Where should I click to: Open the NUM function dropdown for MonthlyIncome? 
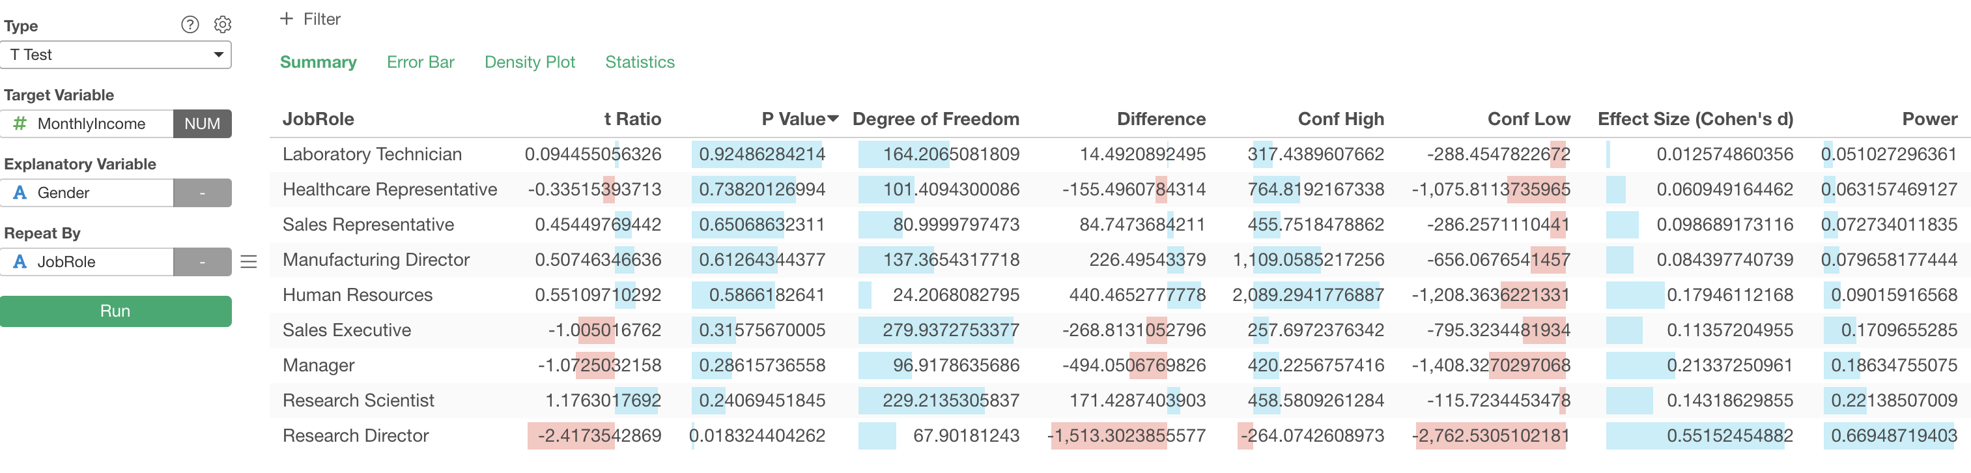click(x=202, y=123)
